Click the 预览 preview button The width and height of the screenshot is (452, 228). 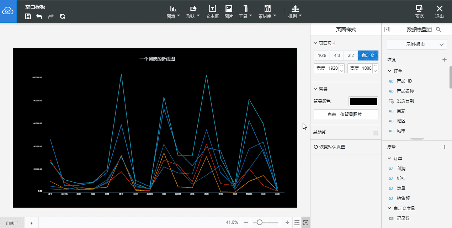coord(419,12)
